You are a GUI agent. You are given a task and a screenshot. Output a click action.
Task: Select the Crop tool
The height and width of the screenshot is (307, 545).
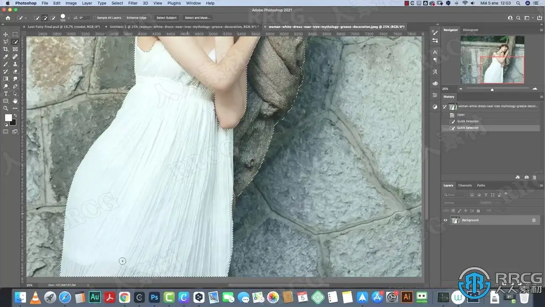click(x=6, y=49)
